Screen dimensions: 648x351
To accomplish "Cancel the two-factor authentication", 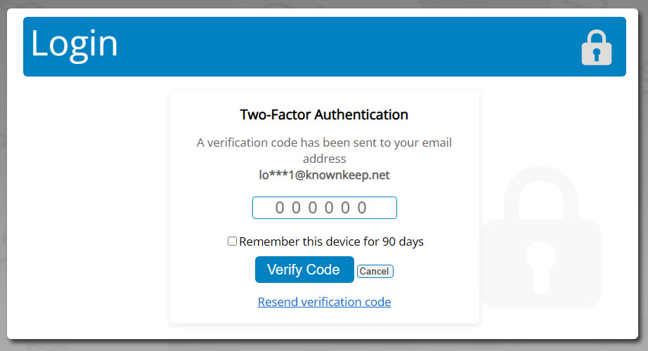I will [375, 271].
